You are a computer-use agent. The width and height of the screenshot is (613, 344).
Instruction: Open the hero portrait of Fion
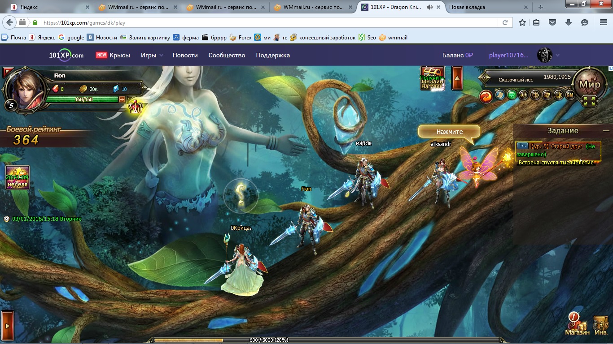click(x=25, y=89)
